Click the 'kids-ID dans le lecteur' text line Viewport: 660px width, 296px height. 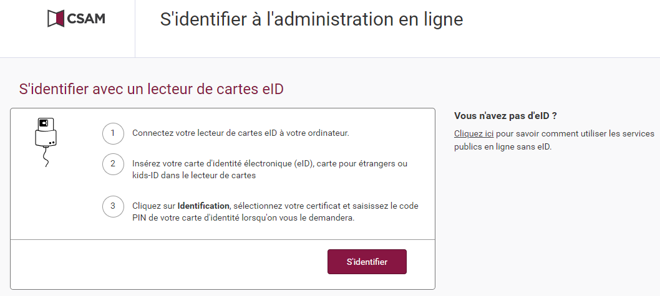193,175
